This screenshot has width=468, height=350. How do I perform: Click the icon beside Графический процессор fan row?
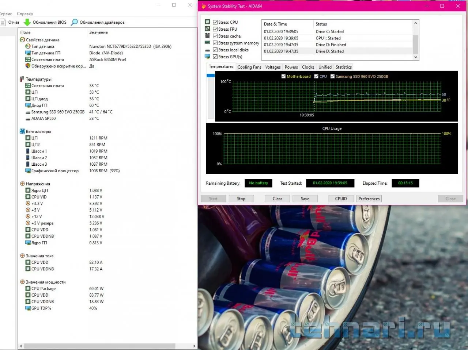[28, 171]
